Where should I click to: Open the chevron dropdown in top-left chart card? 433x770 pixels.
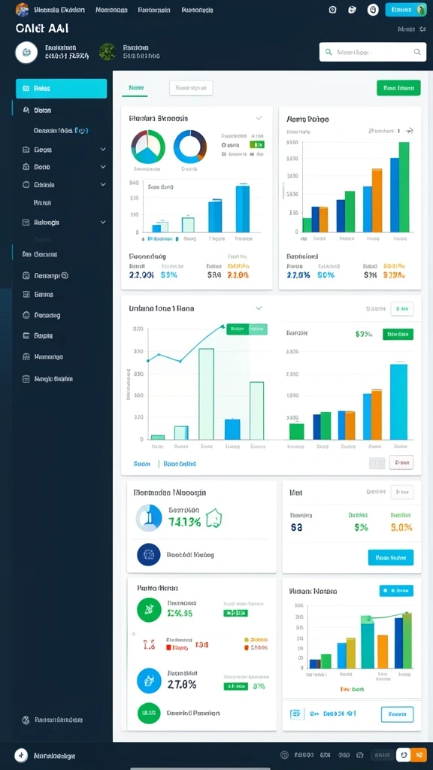(259, 118)
